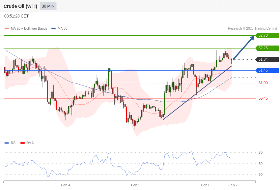Image resolution: width=280 pixels, height=190 pixels.
Task: Click the 51.00 red support value
Action: tap(263, 83)
